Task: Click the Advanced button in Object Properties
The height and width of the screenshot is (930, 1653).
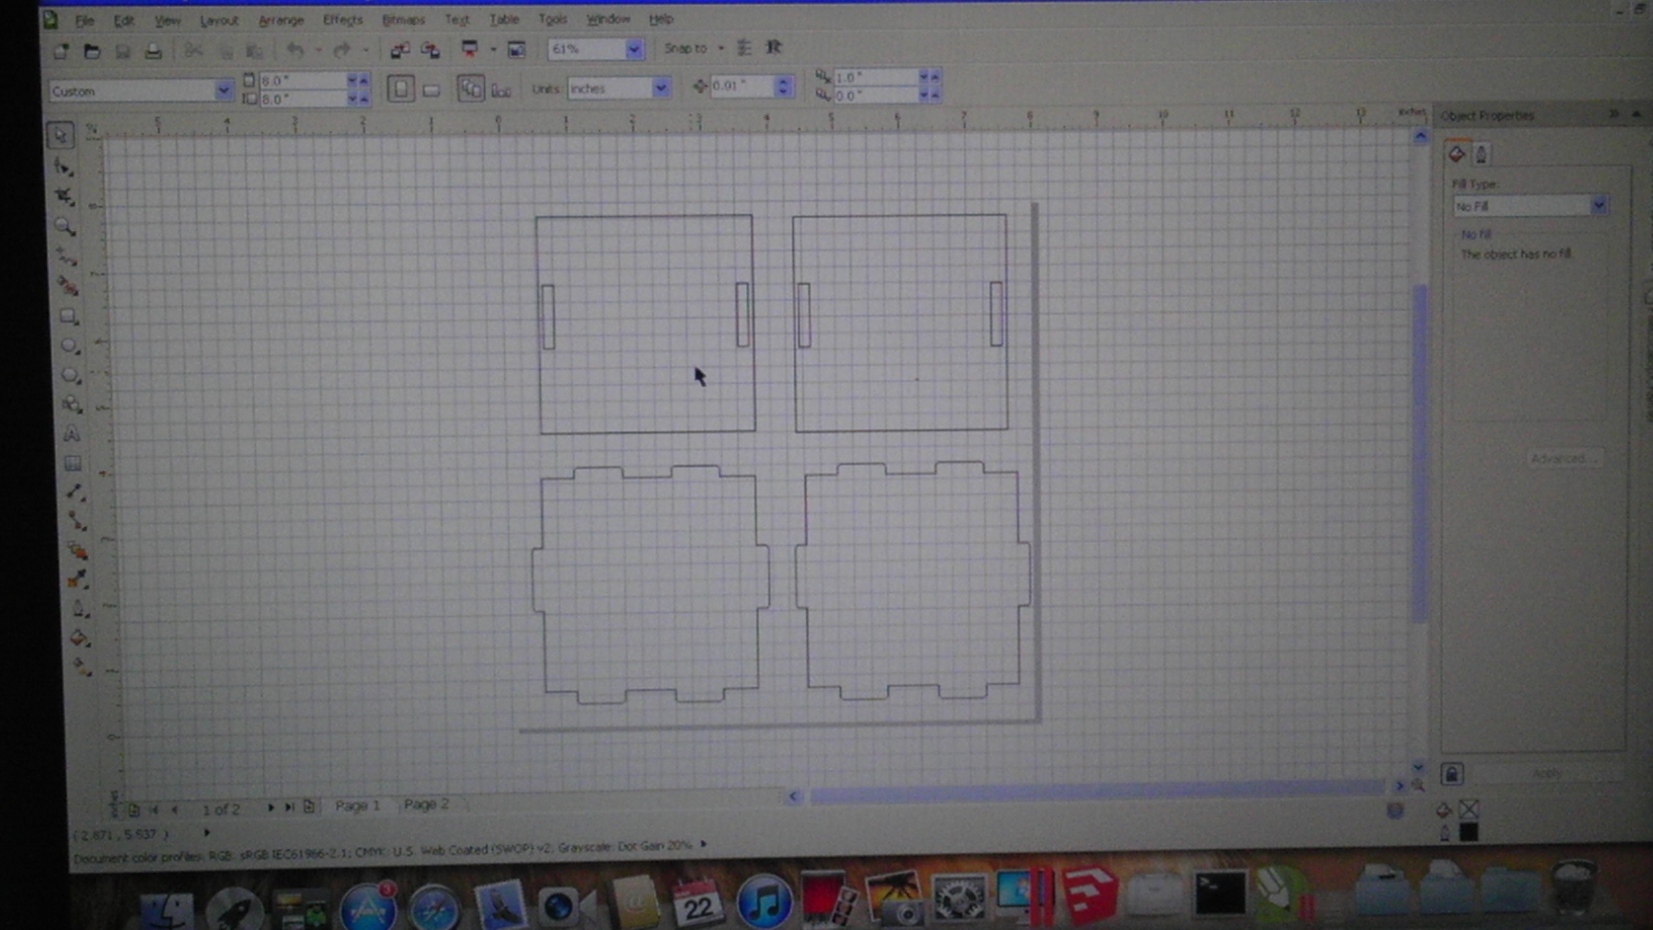Action: pos(1565,458)
